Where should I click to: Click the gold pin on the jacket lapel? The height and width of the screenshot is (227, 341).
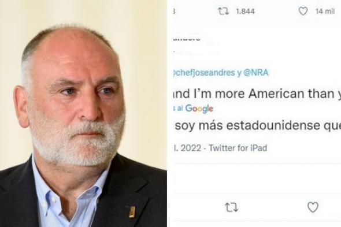132,212
